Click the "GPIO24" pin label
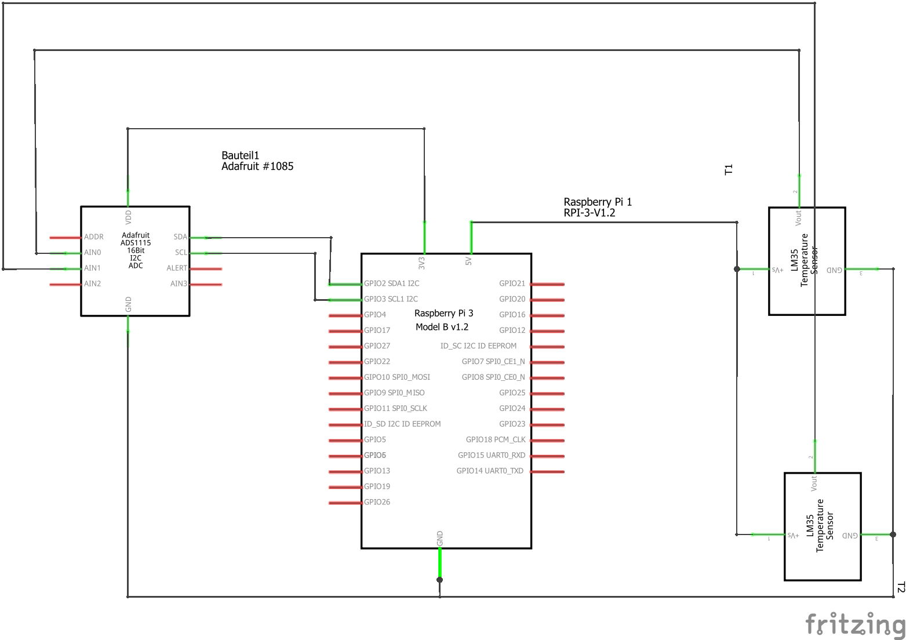906x640 pixels. point(512,409)
